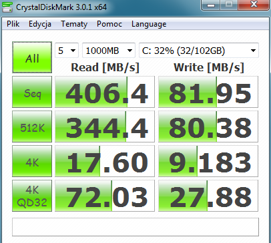
Task: Click the Seq write result 81.95
Action: coord(208,92)
